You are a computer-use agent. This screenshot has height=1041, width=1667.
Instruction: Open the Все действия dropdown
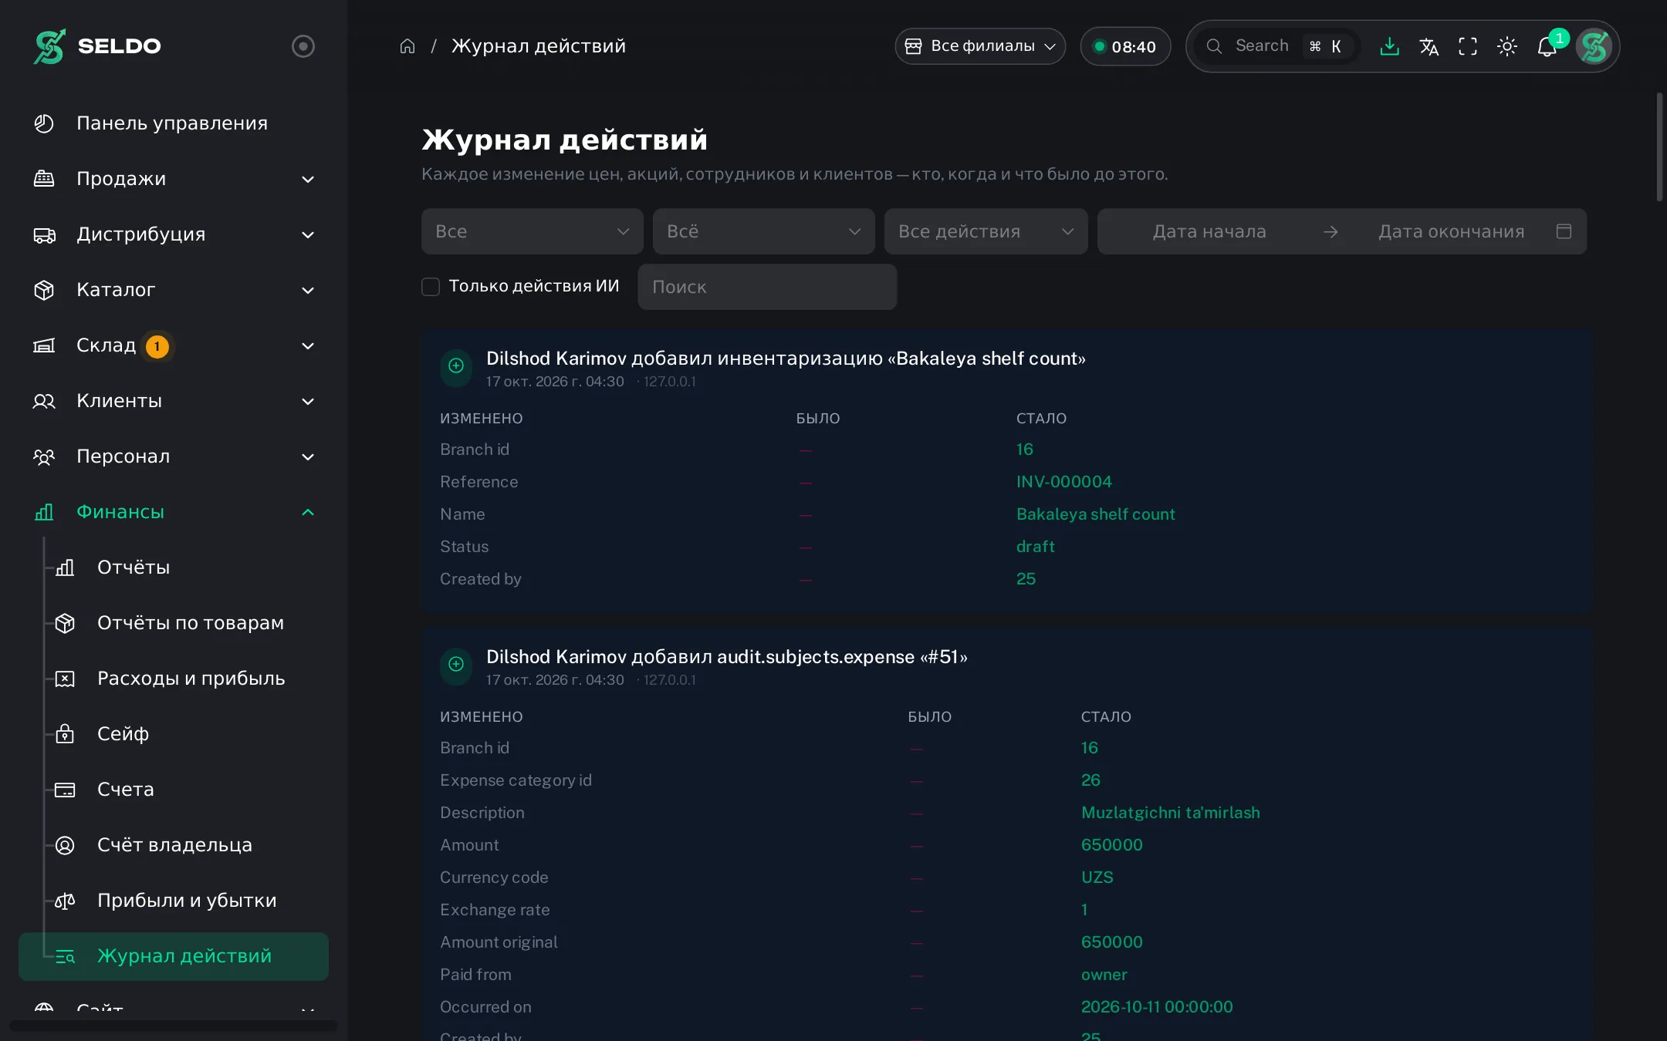(x=986, y=231)
